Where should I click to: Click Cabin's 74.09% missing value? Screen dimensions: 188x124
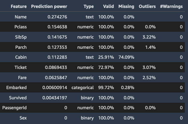click(126, 57)
